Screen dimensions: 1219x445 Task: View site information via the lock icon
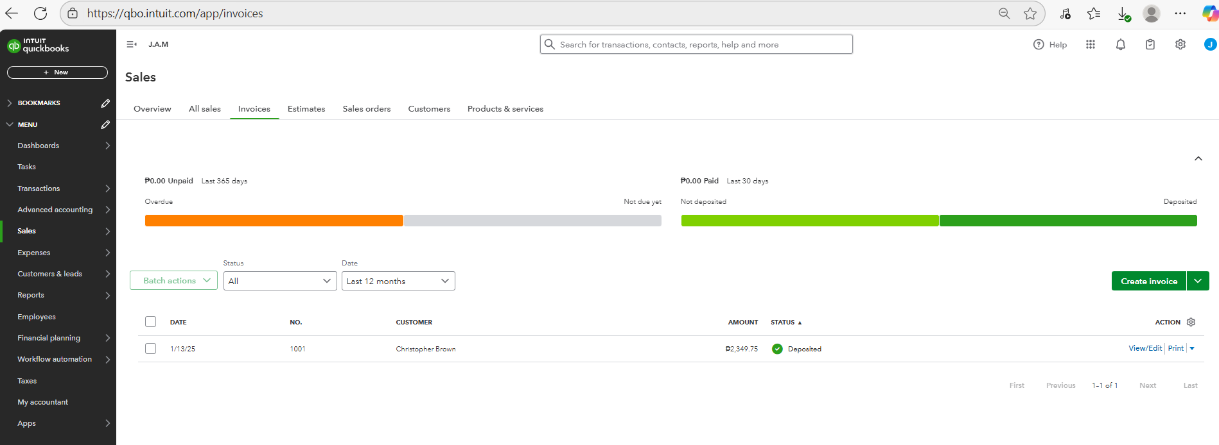[73, 13]
